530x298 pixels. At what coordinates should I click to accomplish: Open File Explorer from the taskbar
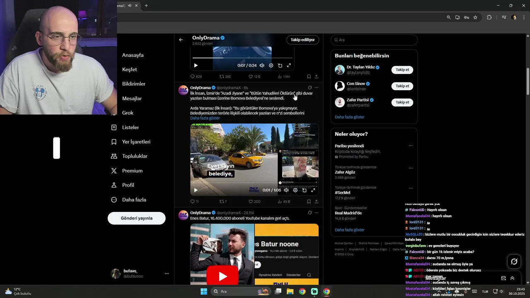[290, 291]
